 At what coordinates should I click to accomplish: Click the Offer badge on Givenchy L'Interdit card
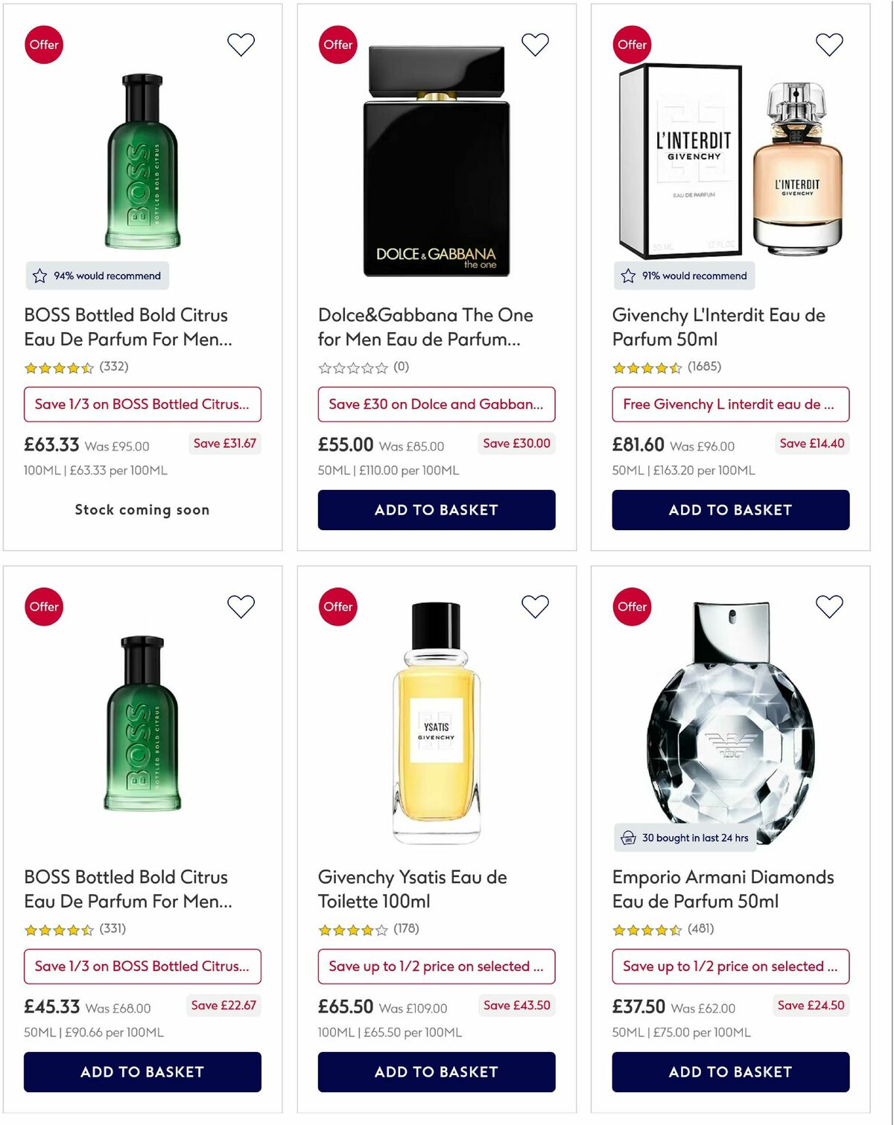click(x=632, y=45)
